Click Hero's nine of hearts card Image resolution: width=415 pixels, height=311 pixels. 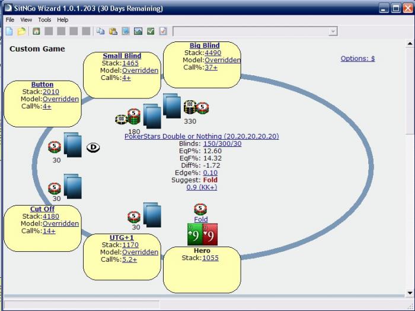click(210, 235)
